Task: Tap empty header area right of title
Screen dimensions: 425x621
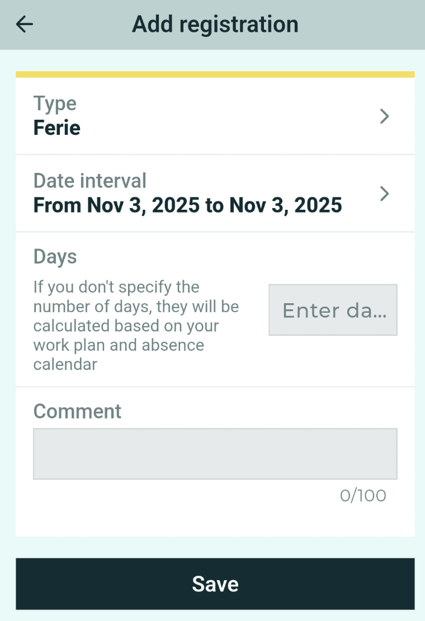Action: coord(363,24)
